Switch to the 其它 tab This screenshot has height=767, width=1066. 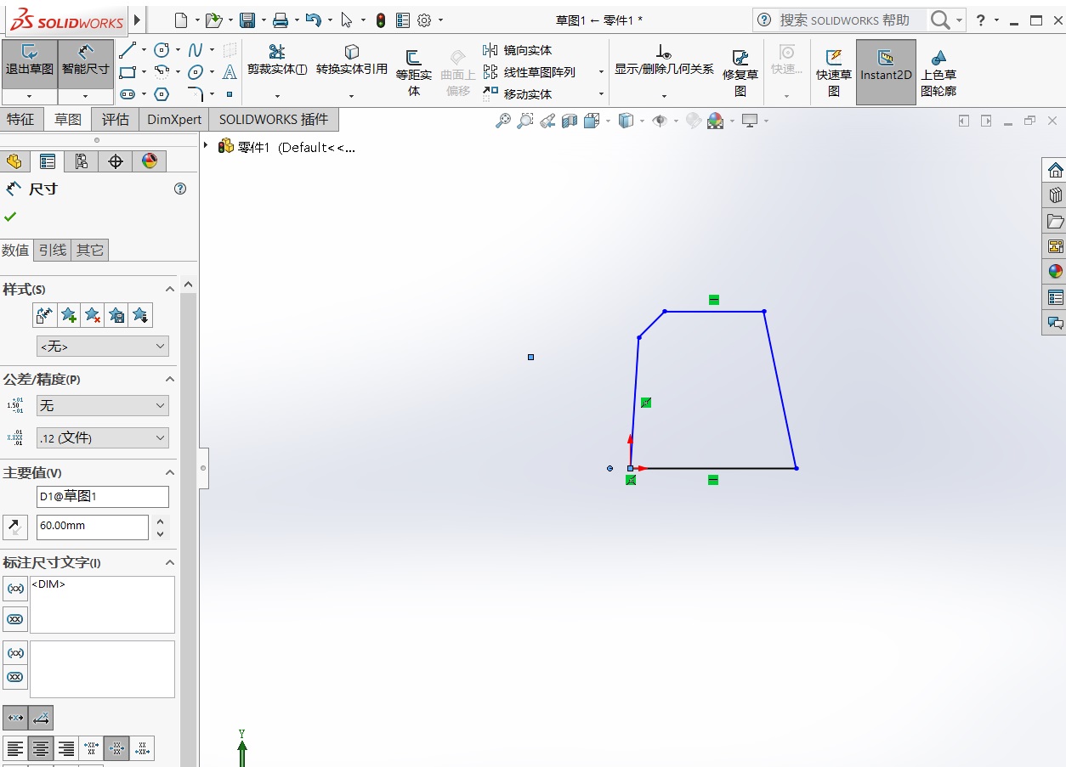[x=90, y=250]
